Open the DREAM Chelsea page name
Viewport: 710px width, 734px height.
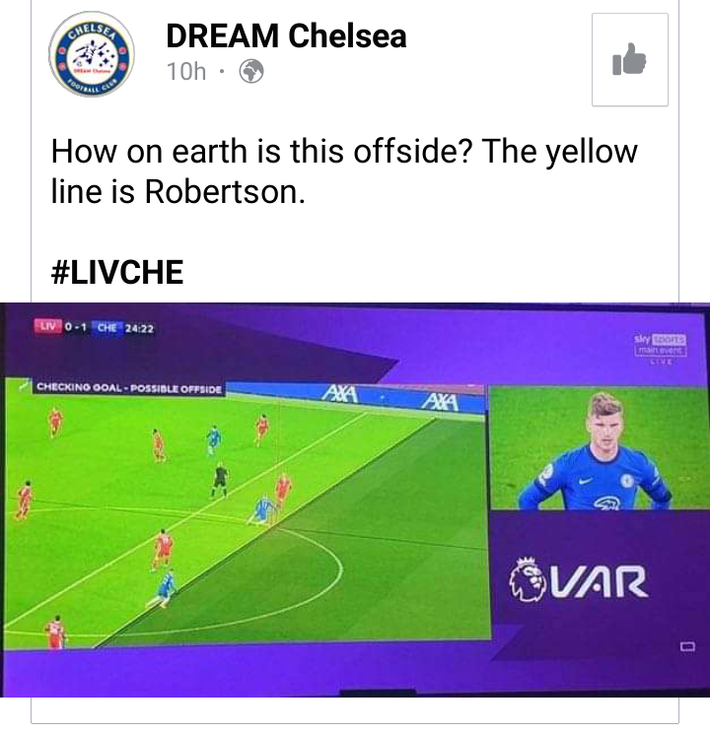286,36
